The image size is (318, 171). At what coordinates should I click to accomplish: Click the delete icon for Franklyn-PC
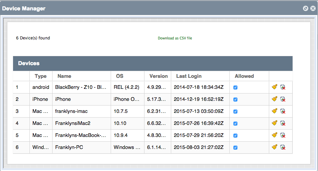tap(283, 147)
